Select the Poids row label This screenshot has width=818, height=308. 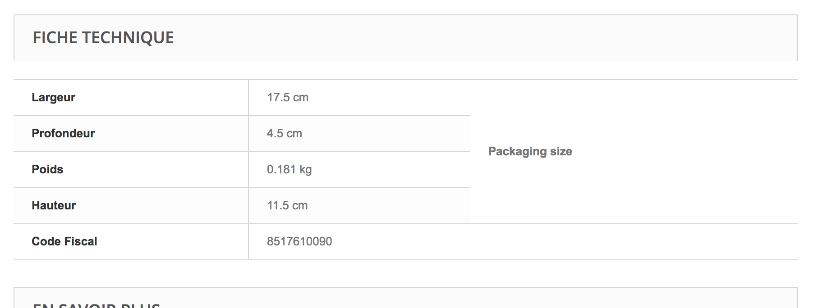point(47,169)
